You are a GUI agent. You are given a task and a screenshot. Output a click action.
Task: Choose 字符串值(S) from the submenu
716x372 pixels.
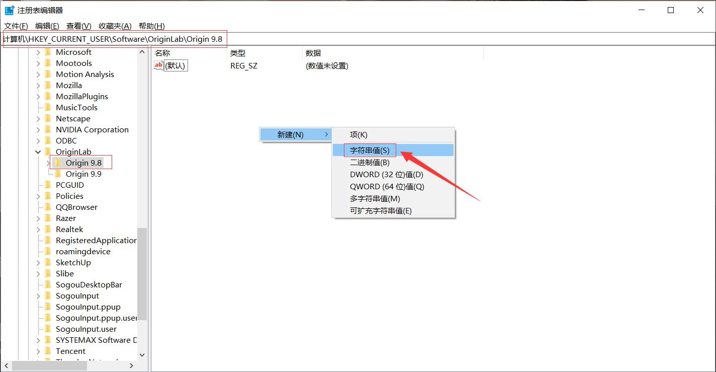click(393, 150)
